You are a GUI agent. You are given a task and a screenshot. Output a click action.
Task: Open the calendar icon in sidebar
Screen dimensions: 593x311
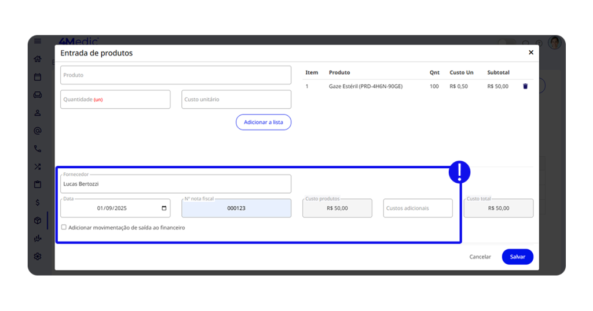click(x=38, y=77)
